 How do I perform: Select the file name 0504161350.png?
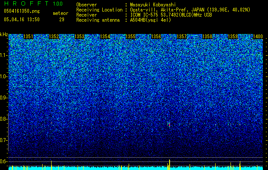[x=22, y=11]
